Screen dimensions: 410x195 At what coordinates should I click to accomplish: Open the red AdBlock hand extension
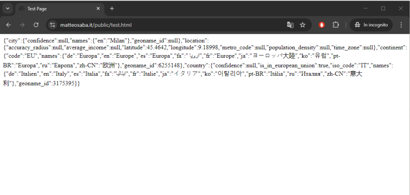[x=322, y=25]
